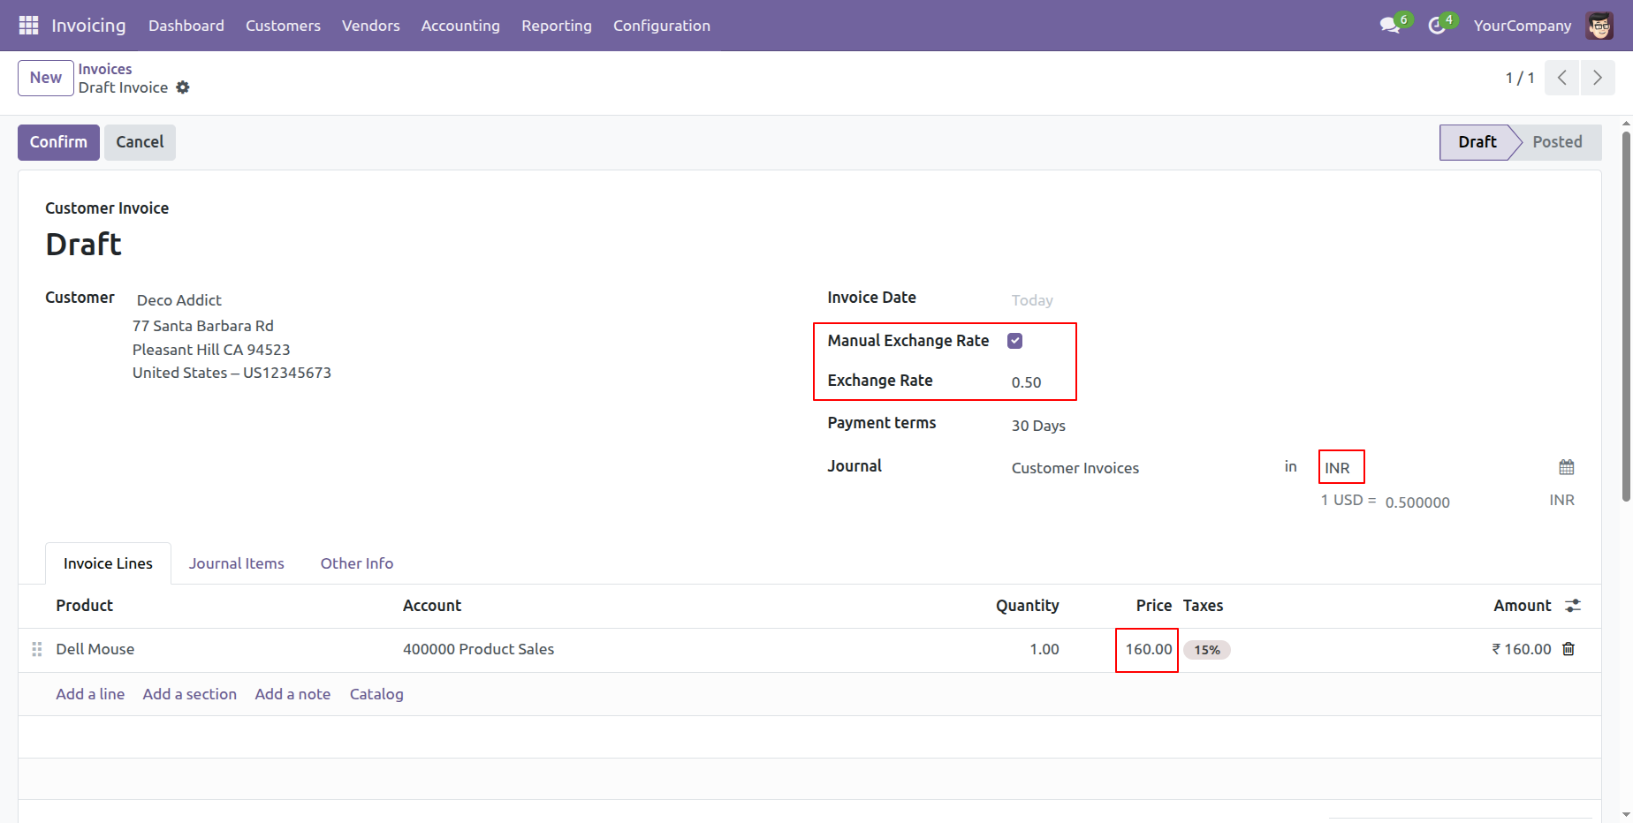Open the discuss messages icon
Image resolution: width=1633 pixels, height=823 pixels.
pyautogui.click(x=1390, y=26)
